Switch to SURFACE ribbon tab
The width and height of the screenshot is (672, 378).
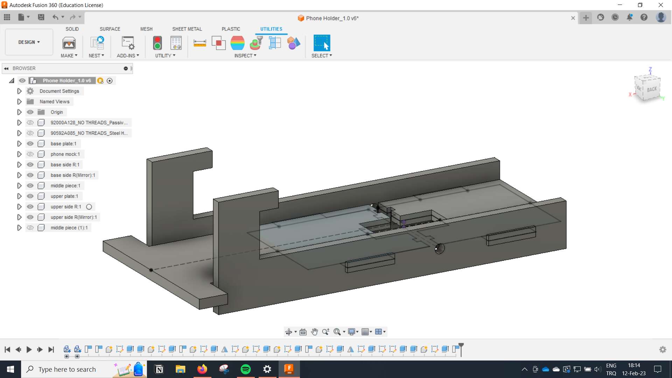[x=110, y=29]
